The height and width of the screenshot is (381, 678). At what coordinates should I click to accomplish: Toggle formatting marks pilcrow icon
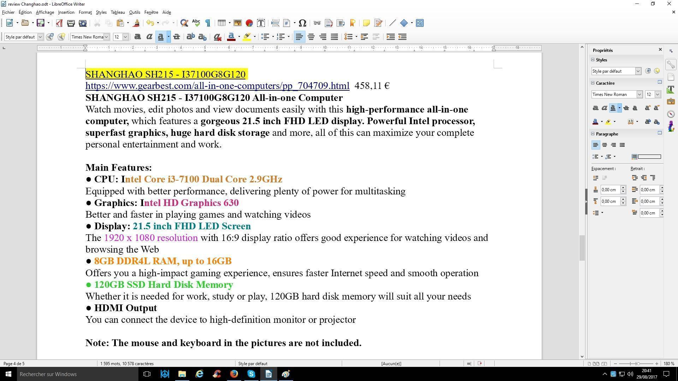pos(208,23)
